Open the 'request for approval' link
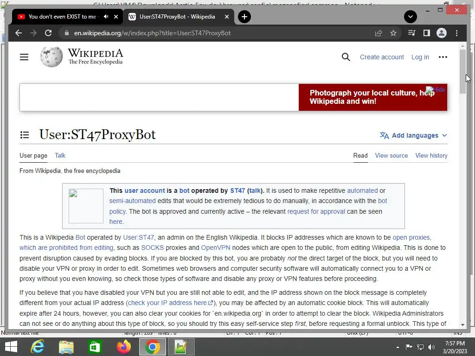Viewport: 475px width, 356px height. (316, 211)
